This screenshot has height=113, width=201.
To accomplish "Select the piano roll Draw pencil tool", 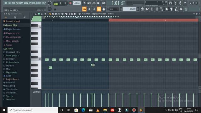I will click(50, 14).
